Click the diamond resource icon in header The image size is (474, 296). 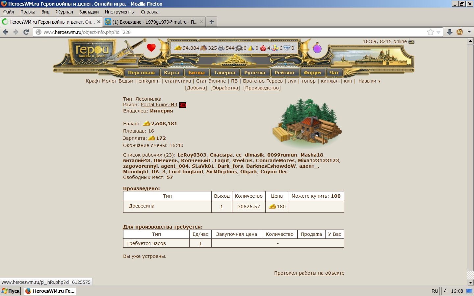pos(287,48)
